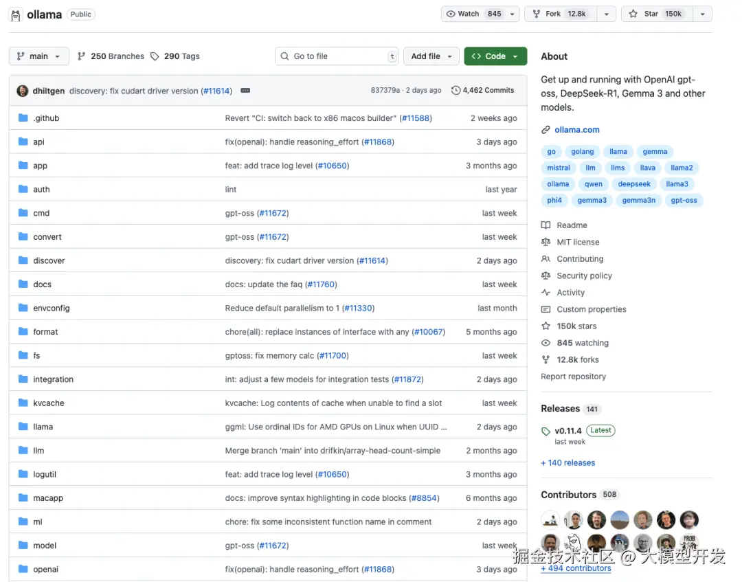Open the ollama.com website link
The image size is (742, 582).
(577, 130)
